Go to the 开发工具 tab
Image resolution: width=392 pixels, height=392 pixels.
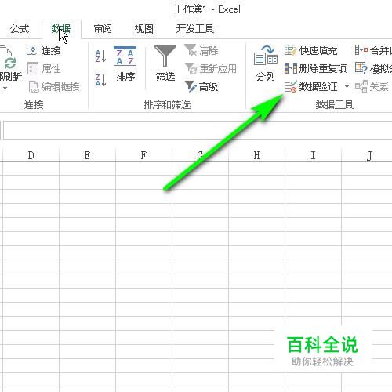(195, 29)
